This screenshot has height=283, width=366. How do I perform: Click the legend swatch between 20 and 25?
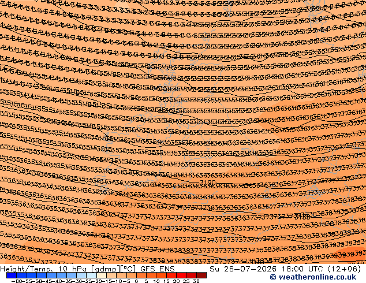[181, 275]
